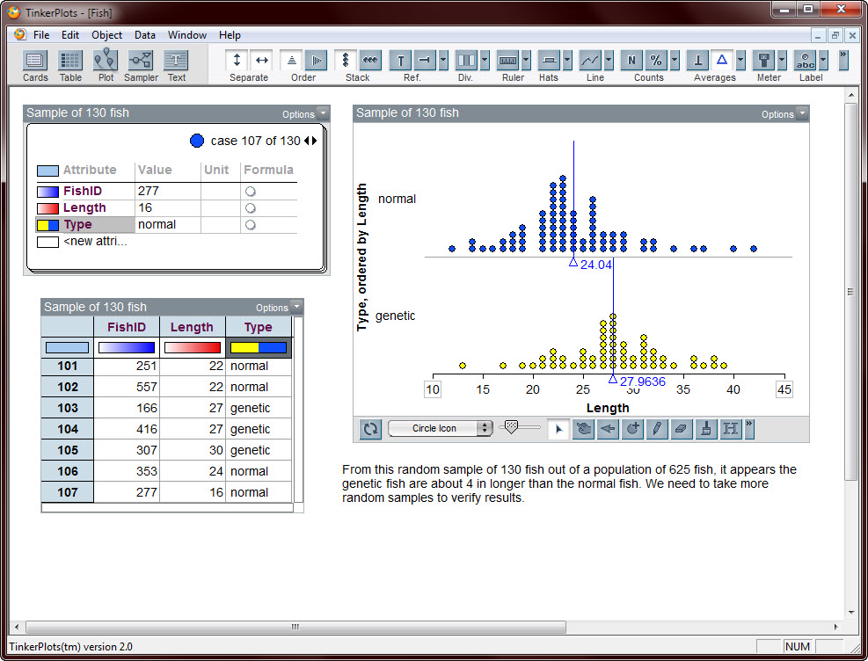Image resolution: width=868 pixels, height=661 pixels.
Task: Open the Averages options dropdown arrow
Action: tap(740, 60)
